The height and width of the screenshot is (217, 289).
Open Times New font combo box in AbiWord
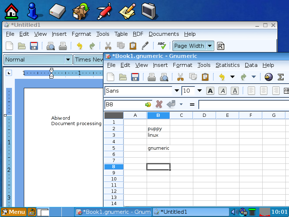[89, 60]
